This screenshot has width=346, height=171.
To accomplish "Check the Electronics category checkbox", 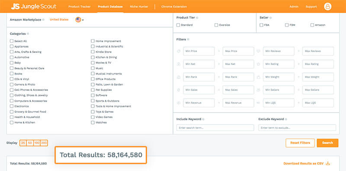I will pyautogui.click(x=12, y=106).
